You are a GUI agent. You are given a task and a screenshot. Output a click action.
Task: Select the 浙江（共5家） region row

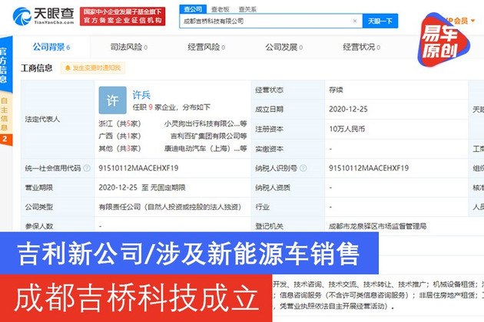point(119,123)
